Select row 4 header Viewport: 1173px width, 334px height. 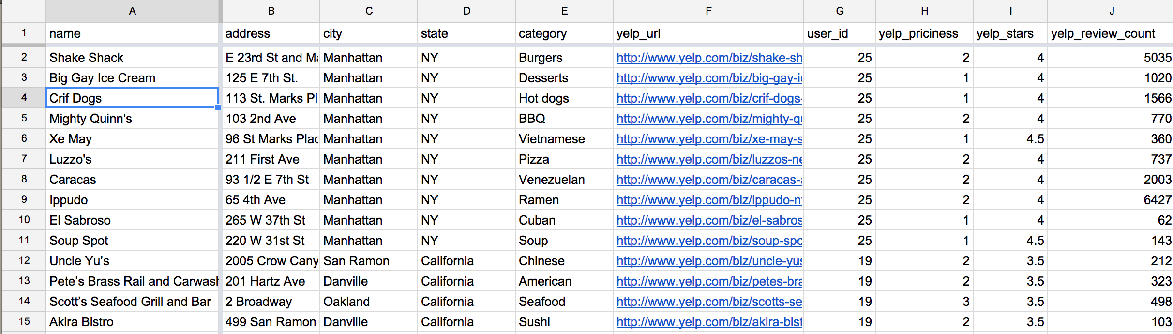click(x=24, y=98)
